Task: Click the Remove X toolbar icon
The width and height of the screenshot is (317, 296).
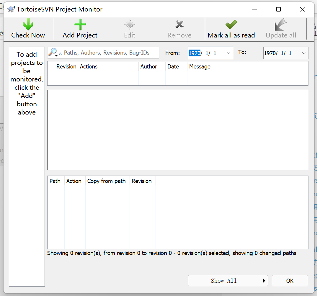Action: (x=179, y=24)
